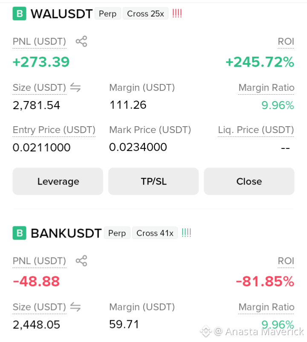
Task: Share the WALUSDT PNL via share icon
Action: [x=81, y=41]
